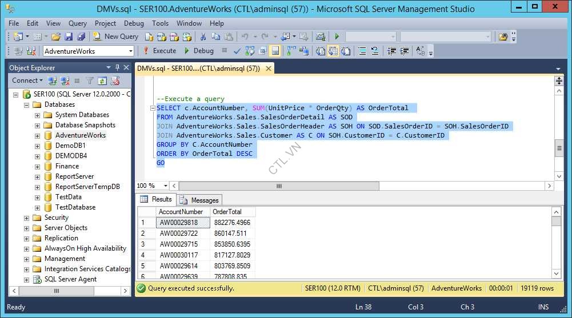Toggle auto-hide pin on Object Explorer
This screenshot has width=572, height=318.
(x=117, y=67)
